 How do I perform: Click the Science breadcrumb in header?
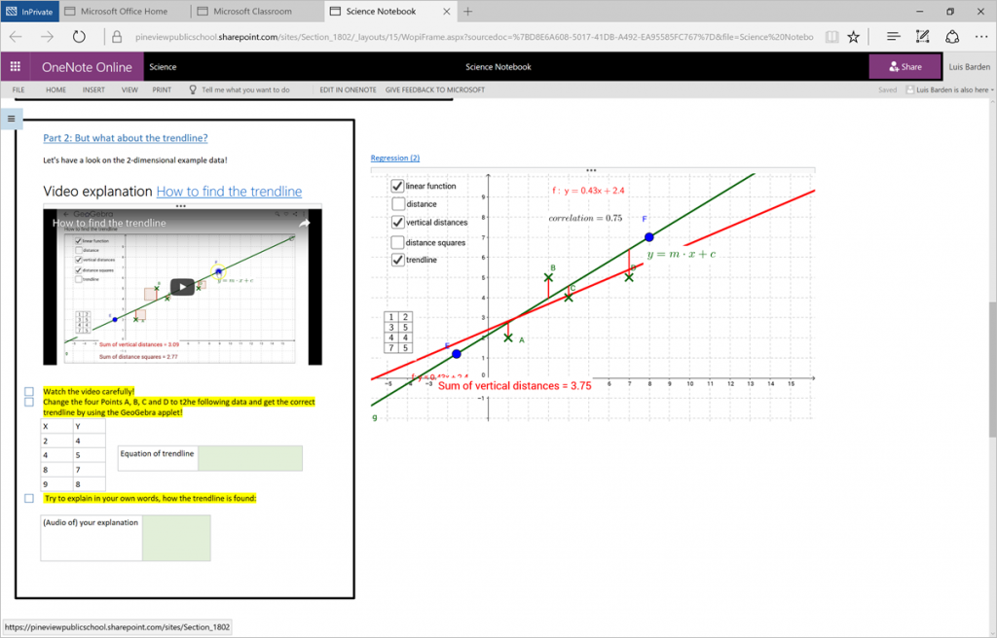point(163,67)
